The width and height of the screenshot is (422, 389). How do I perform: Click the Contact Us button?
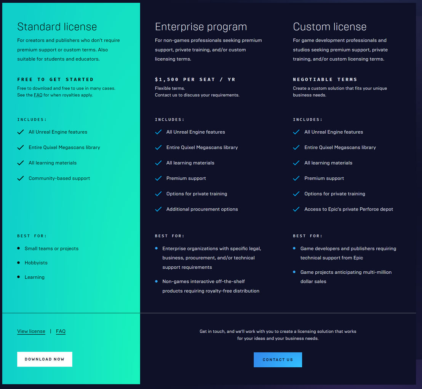278,360
